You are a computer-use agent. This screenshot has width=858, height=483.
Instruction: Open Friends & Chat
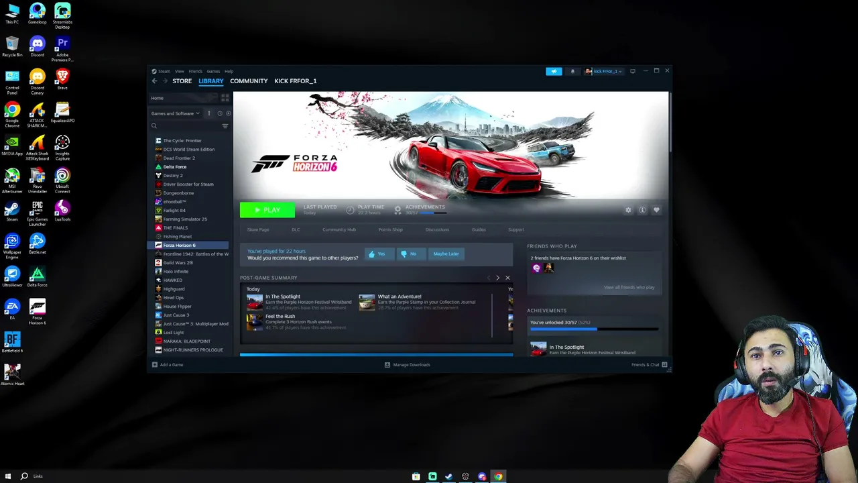pyautogui.click(x=649, y=365)
